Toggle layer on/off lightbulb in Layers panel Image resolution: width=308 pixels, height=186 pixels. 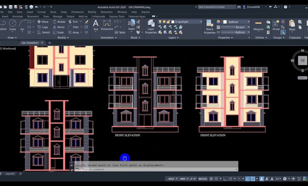[x=160, y=22]
